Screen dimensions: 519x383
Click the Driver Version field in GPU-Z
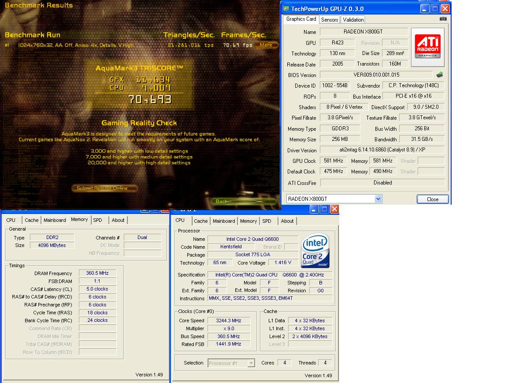click(382, 150)
